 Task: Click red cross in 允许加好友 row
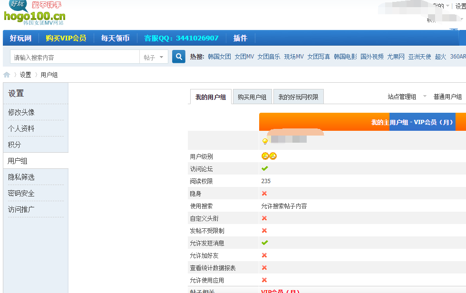click(264, 255)
